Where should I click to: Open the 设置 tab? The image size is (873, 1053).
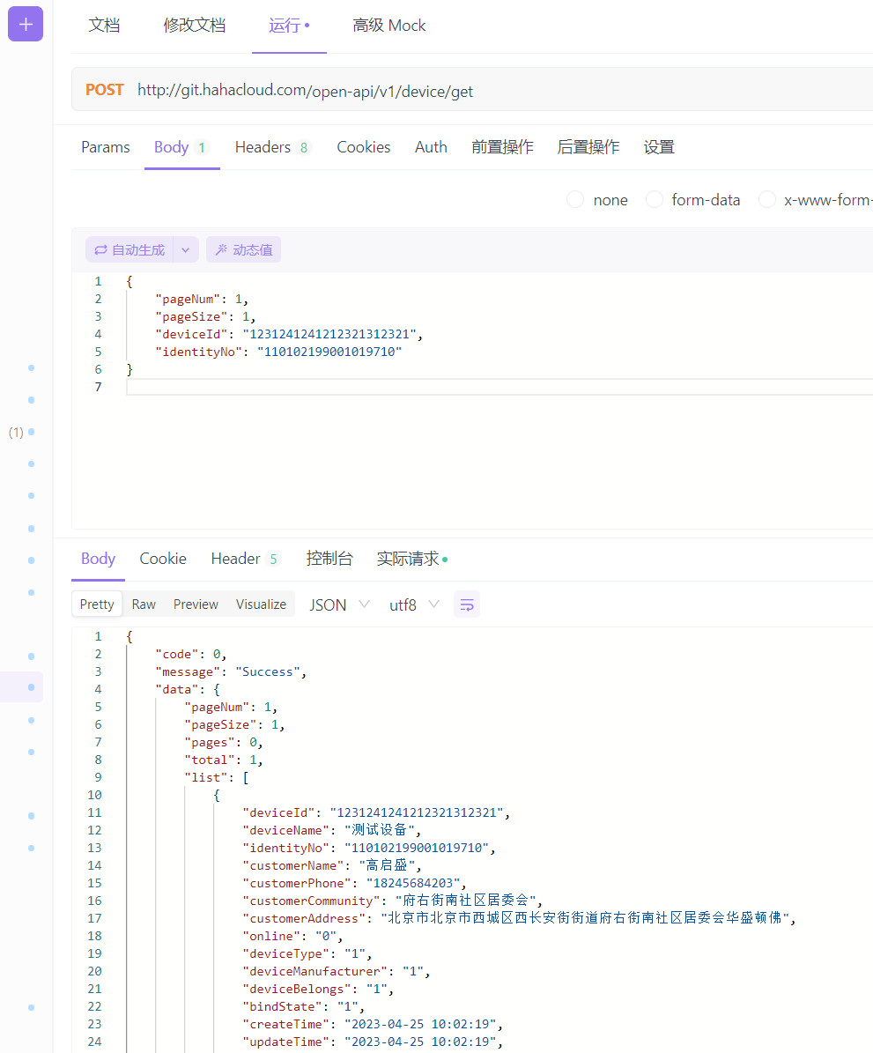(659, 147)
